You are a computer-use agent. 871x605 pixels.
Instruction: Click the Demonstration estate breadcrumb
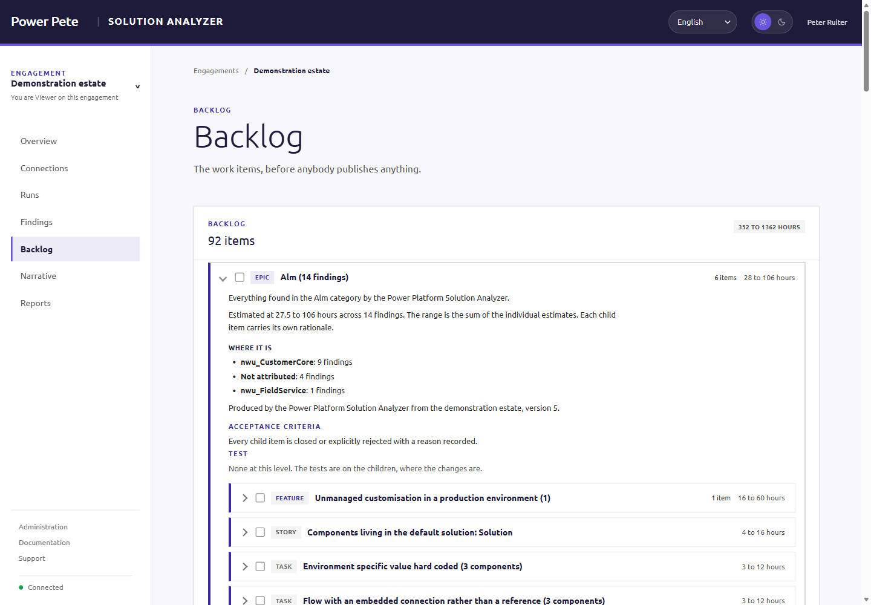coord(292,71)
